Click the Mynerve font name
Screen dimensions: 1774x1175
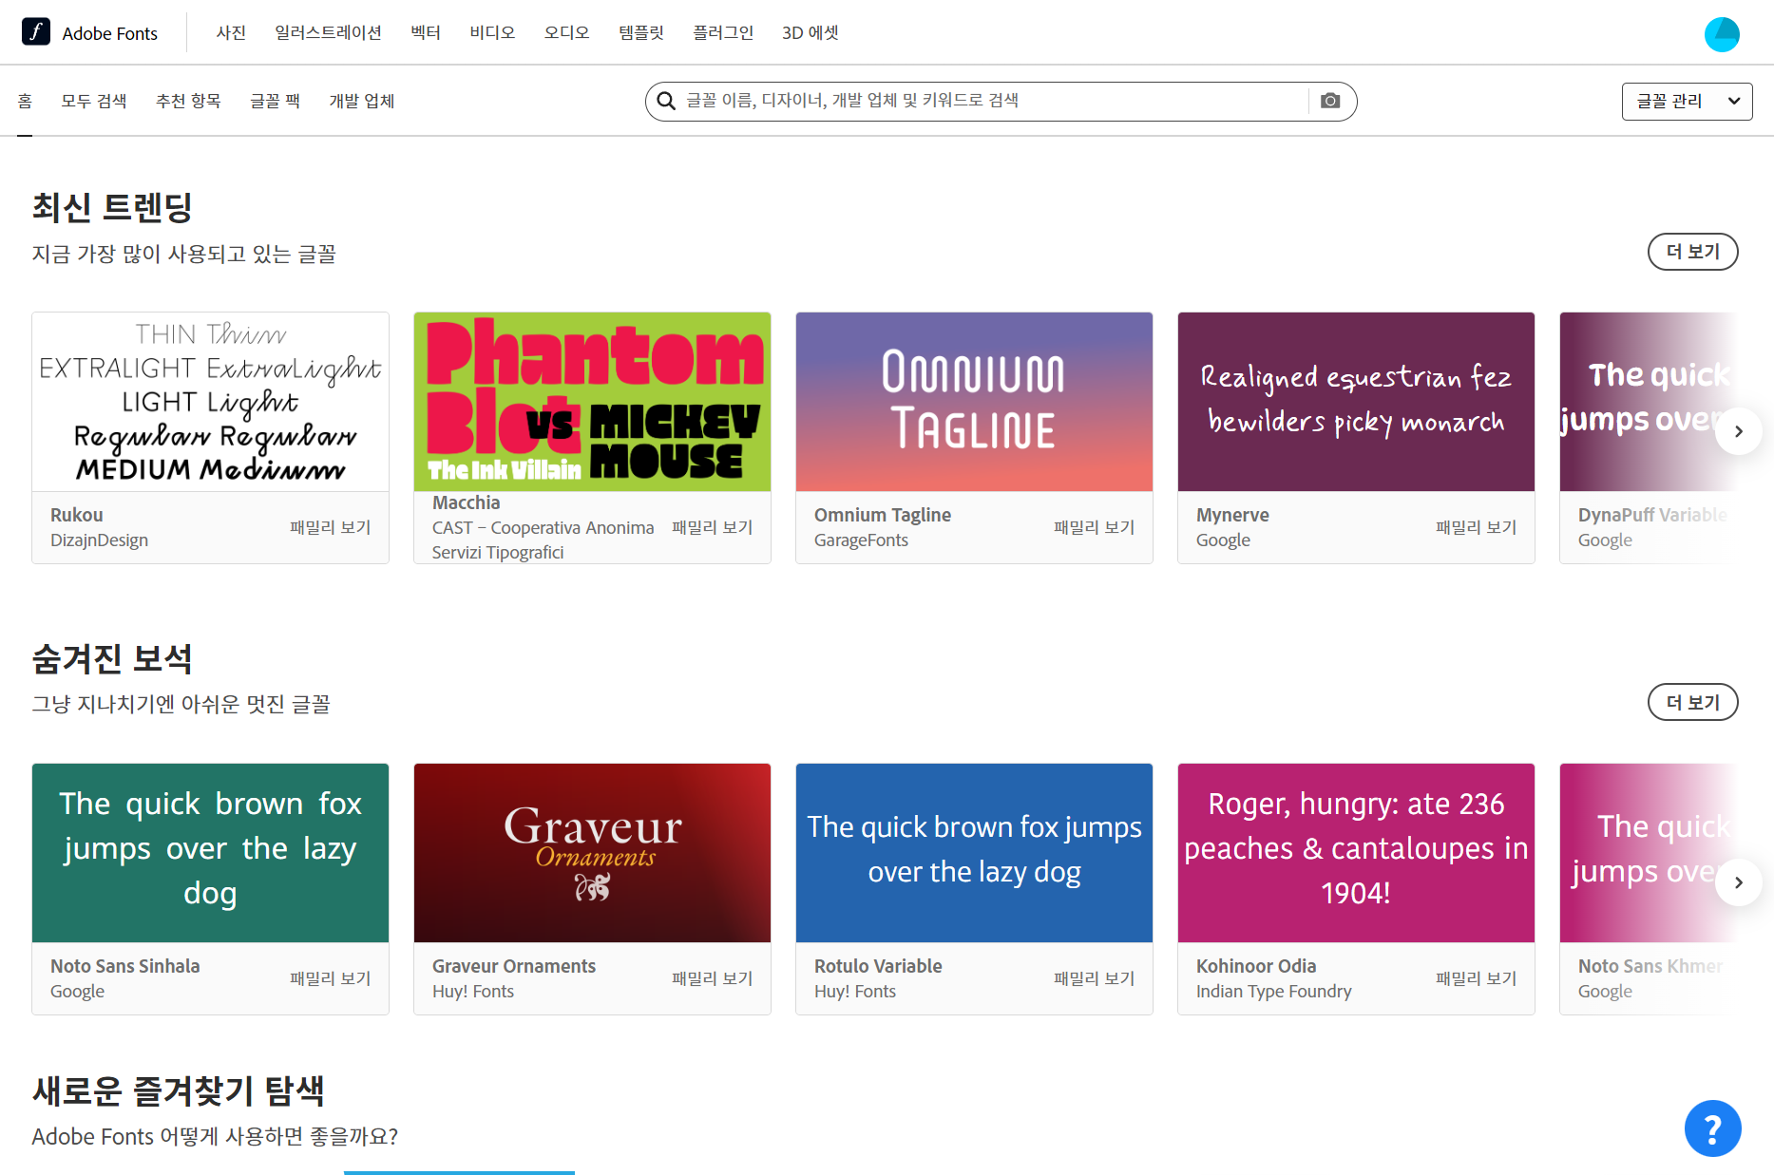1232,515
